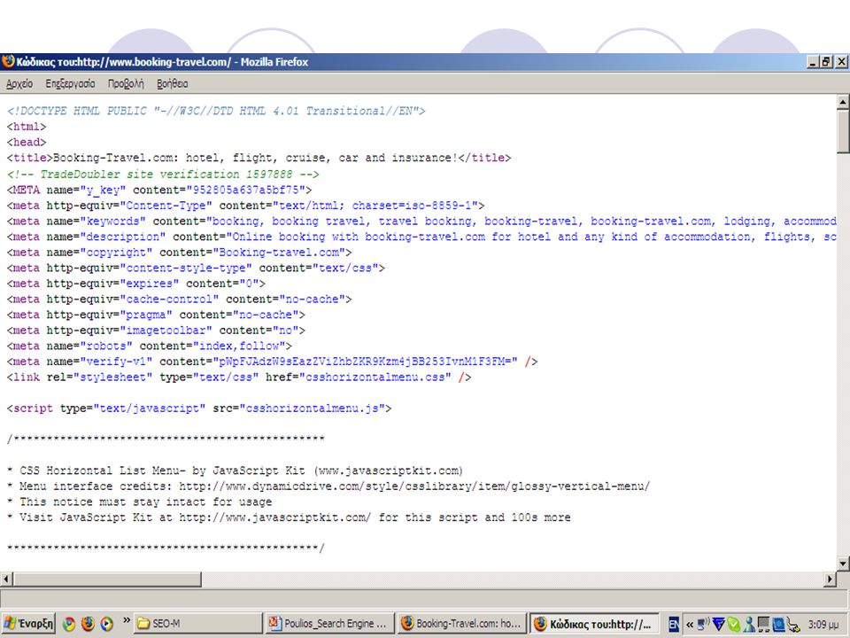Open the Επεξεργασία menu
The width and height of the screenshot is (850, 638).
click(70, 83)
